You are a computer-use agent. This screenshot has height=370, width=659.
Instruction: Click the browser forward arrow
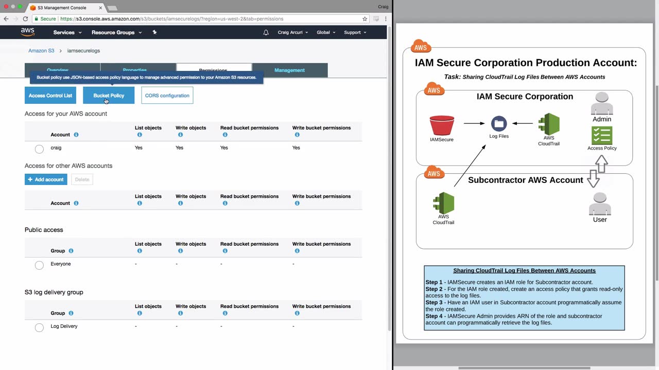pos(15,18)
